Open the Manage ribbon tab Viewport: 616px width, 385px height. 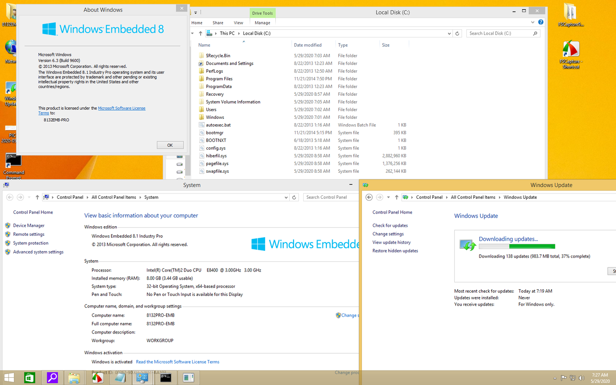click(x=262, y=23)
